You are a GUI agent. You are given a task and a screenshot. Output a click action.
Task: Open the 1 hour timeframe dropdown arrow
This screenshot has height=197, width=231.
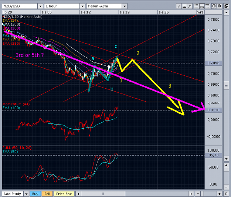coord(82,6)
